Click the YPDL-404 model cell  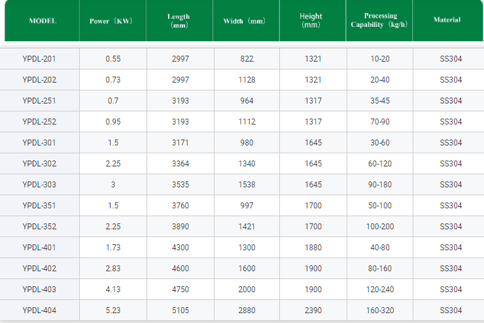click(x=39, y=311)
